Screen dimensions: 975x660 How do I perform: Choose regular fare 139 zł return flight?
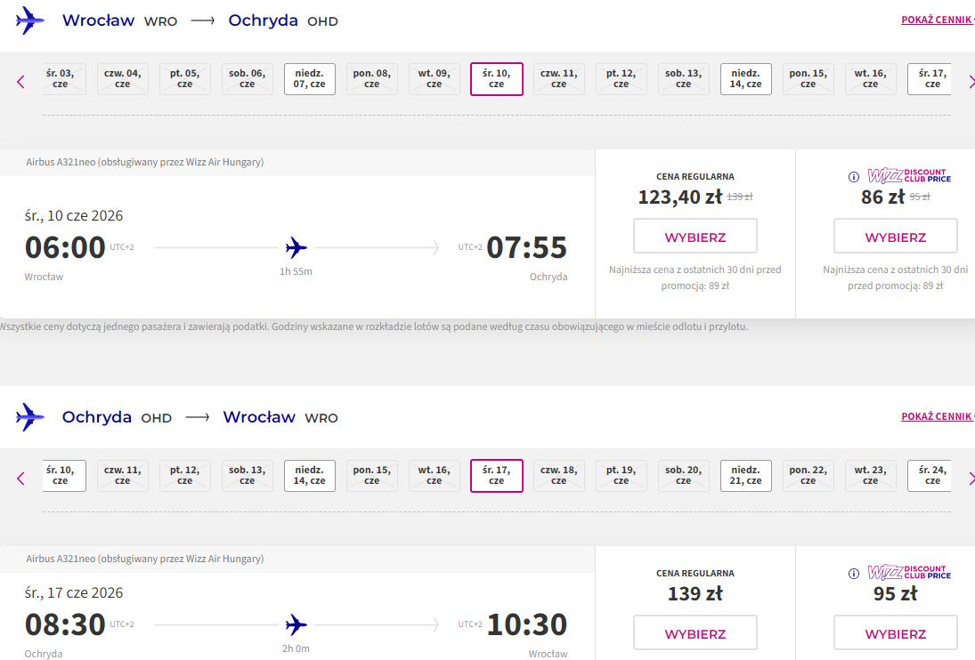[695, 632]
